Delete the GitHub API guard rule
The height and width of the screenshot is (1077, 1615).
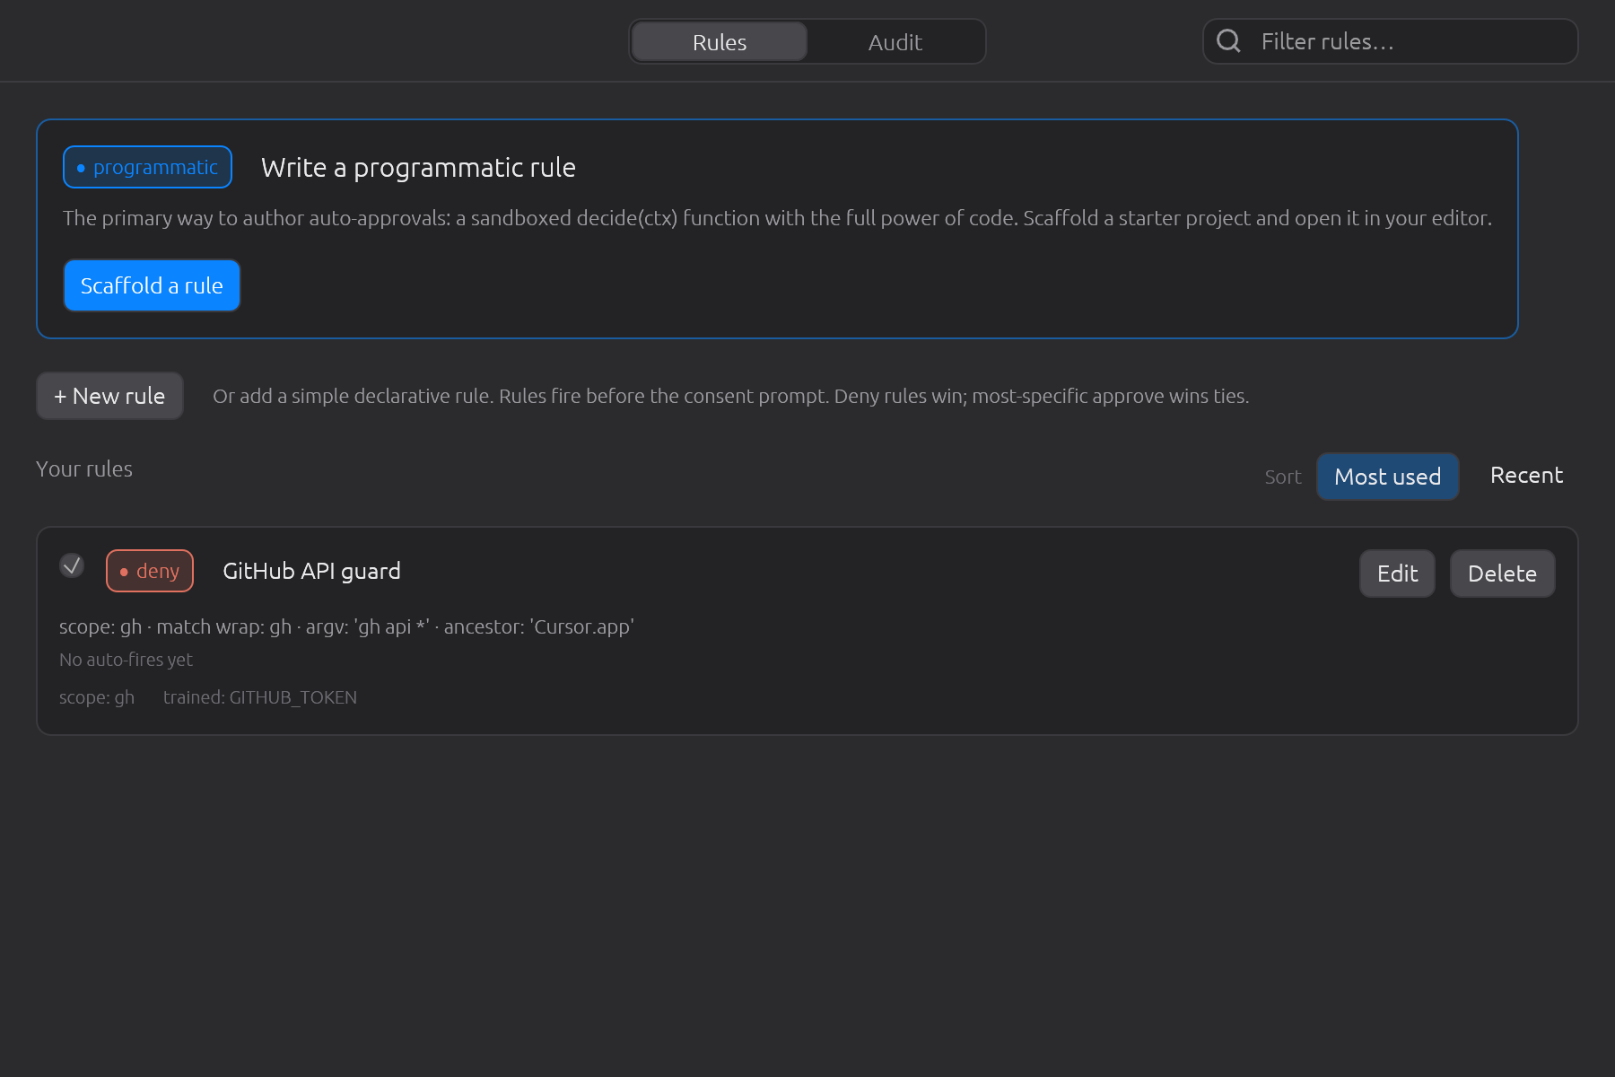(x=1502, y=574)
